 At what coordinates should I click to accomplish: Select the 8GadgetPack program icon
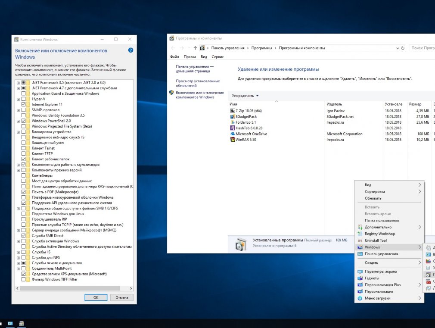pyautogui.click(x=233, y=116)
